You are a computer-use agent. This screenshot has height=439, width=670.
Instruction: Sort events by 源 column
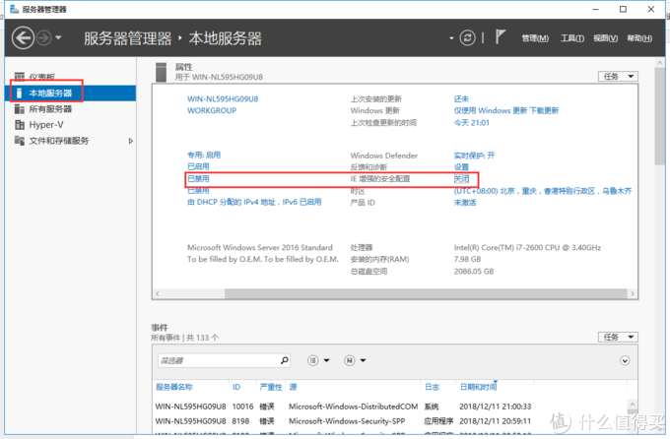pos(293,387)
